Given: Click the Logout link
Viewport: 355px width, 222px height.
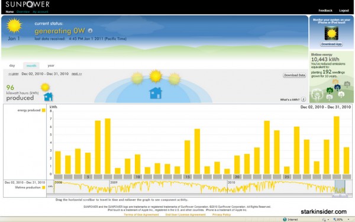Looking at the screenshot, I should (x=344, y=11).
